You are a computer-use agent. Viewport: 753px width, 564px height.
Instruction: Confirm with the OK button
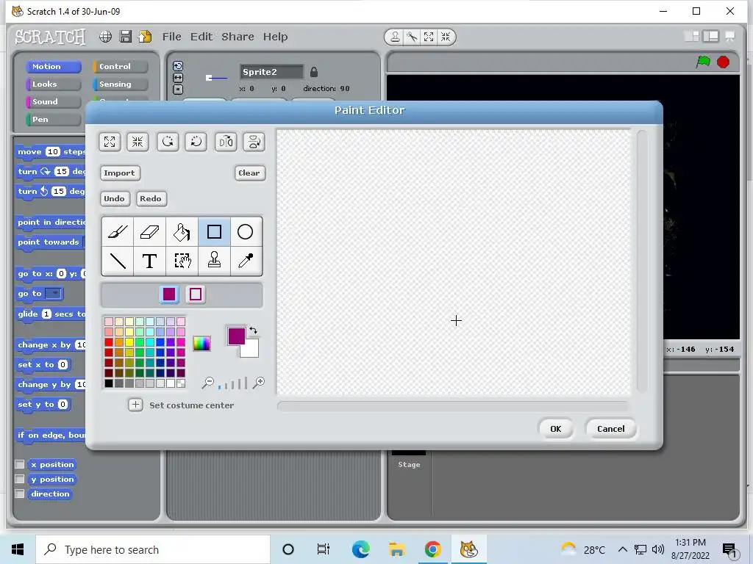556,429
